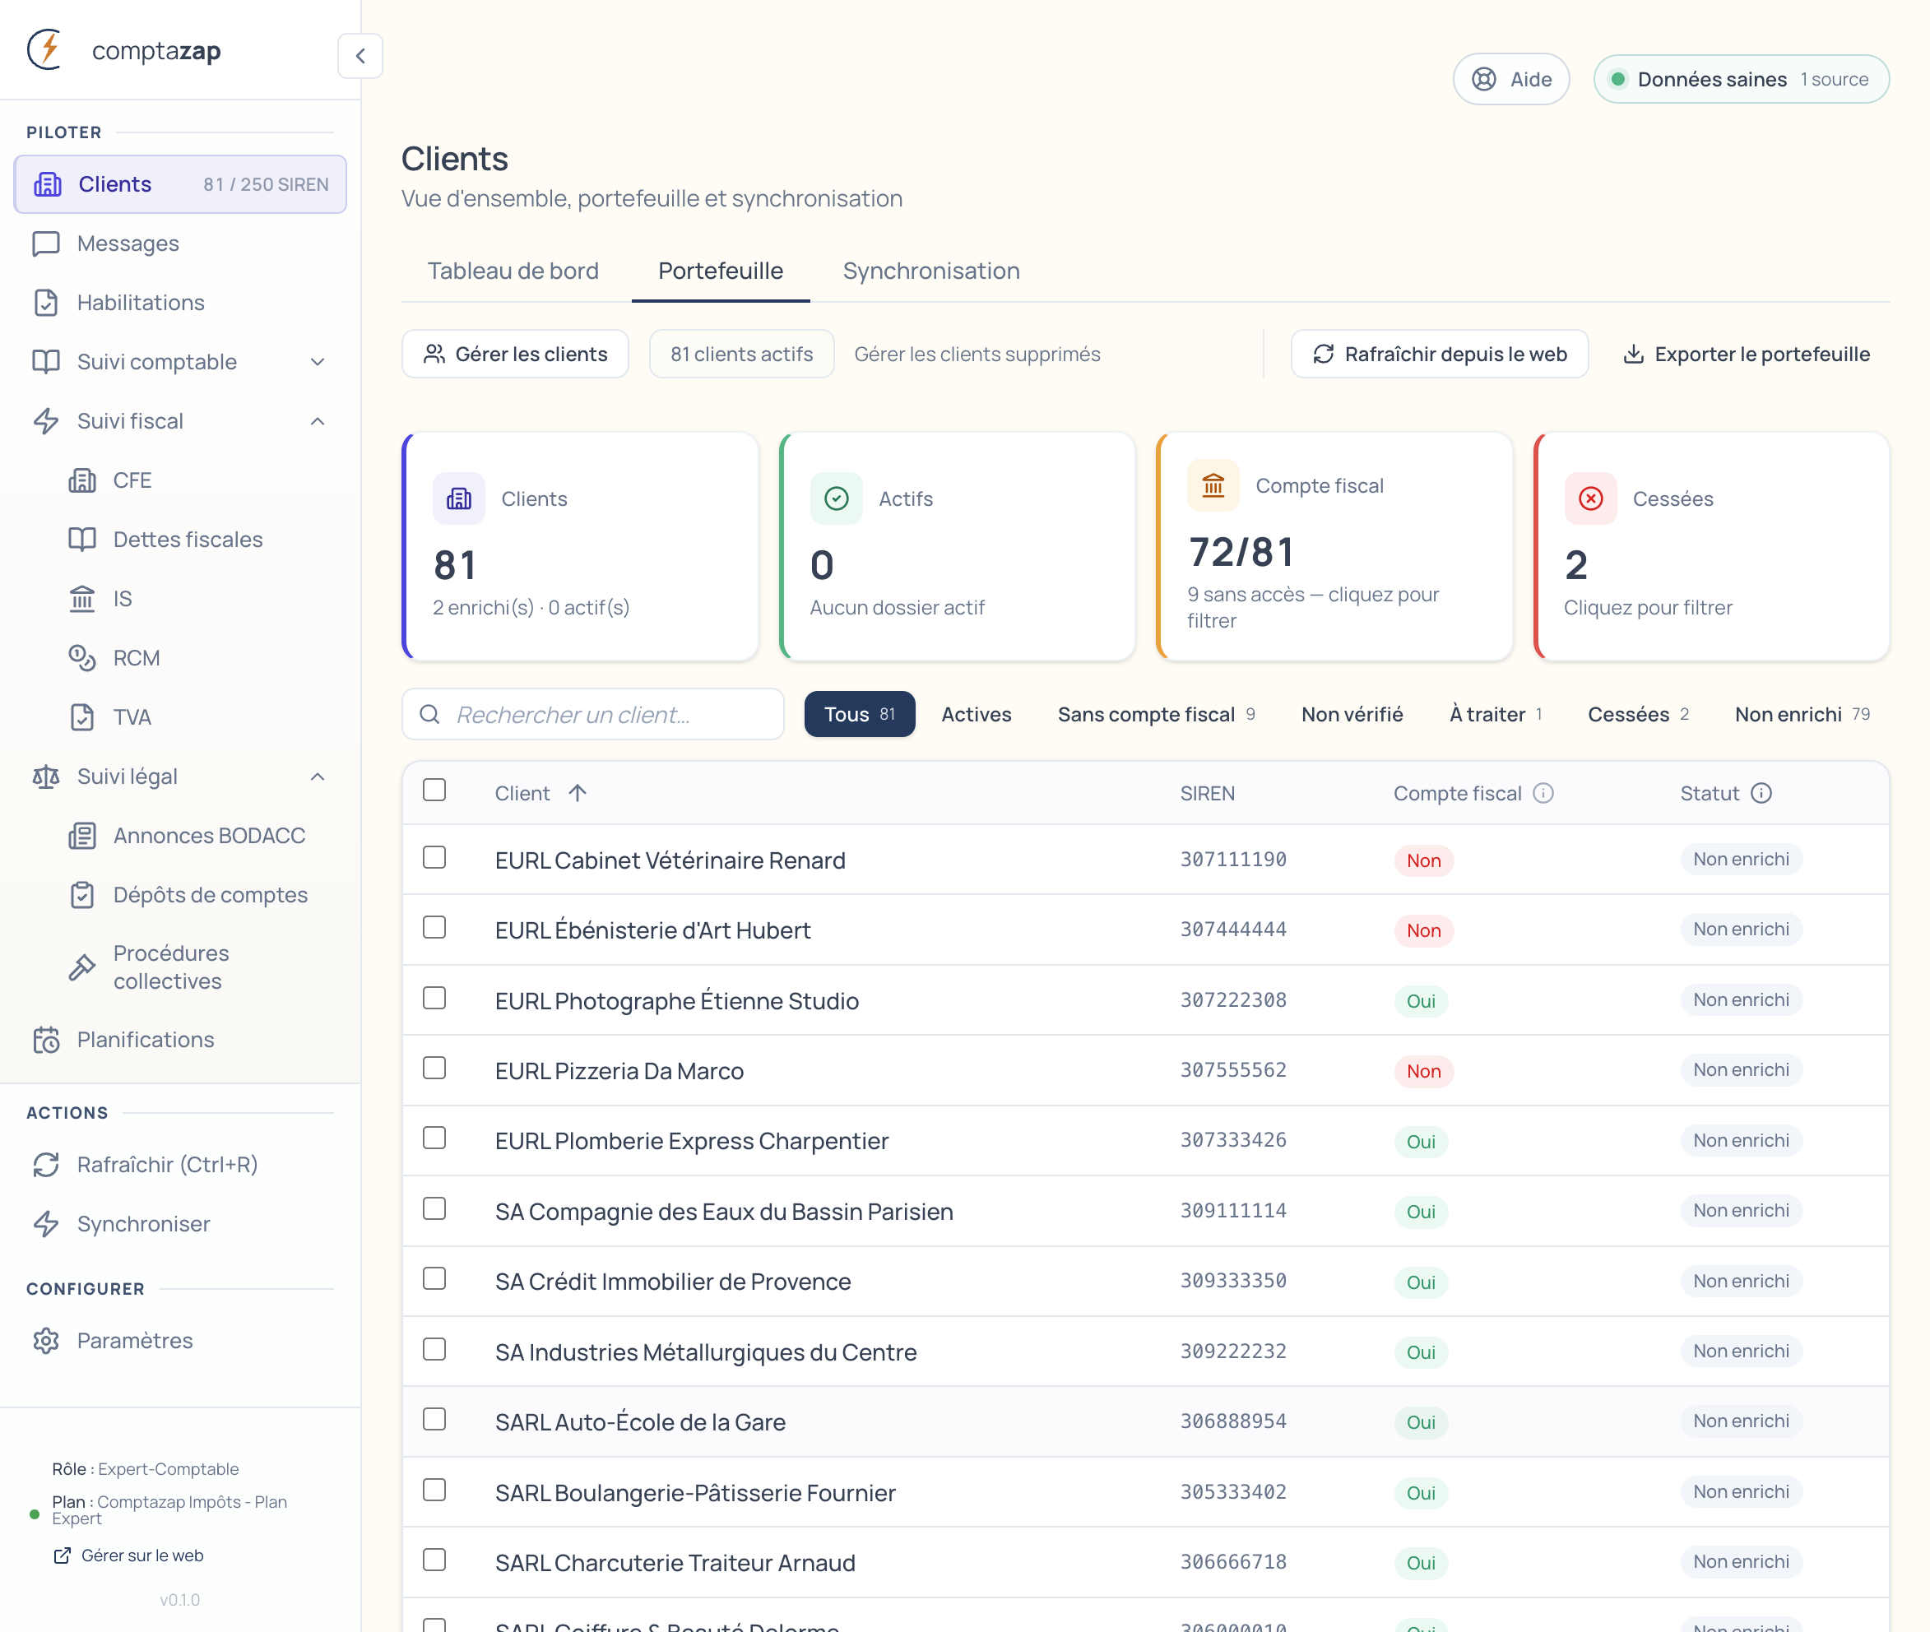Click the search magnifier icon
Screen dimensions: 1930x1632
[x=429, y=714]
